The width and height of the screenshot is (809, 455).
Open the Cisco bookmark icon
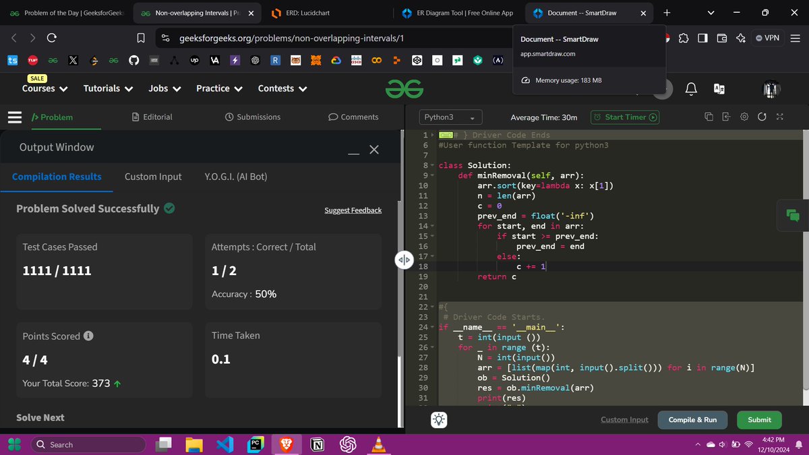click(357, 61)
